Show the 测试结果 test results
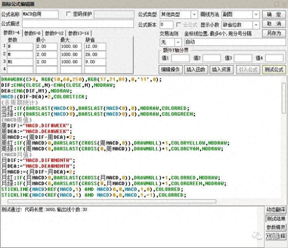This screenshot has height=248, width=288. [x=276, y=219]
